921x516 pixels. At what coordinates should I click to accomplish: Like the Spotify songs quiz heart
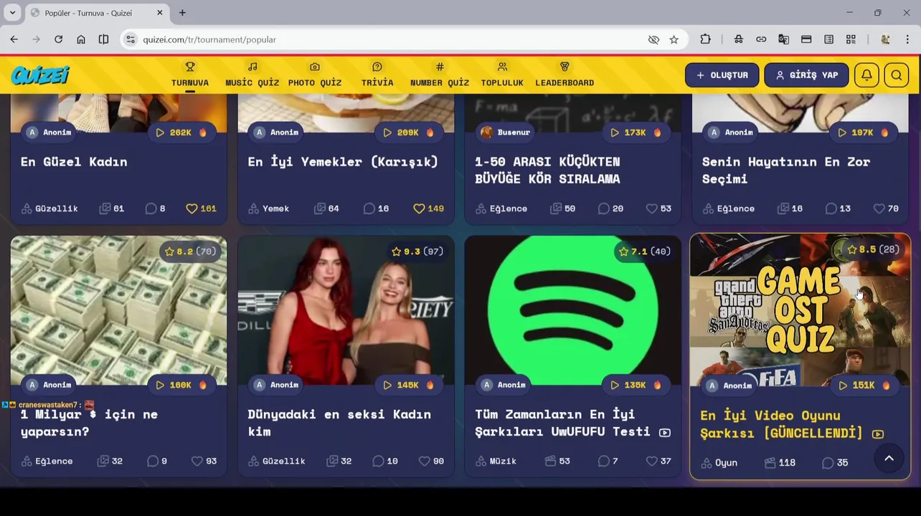[651, 461]
